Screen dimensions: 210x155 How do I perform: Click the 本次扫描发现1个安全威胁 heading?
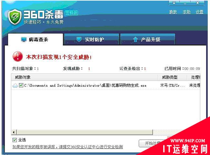[x=59, y=57]
